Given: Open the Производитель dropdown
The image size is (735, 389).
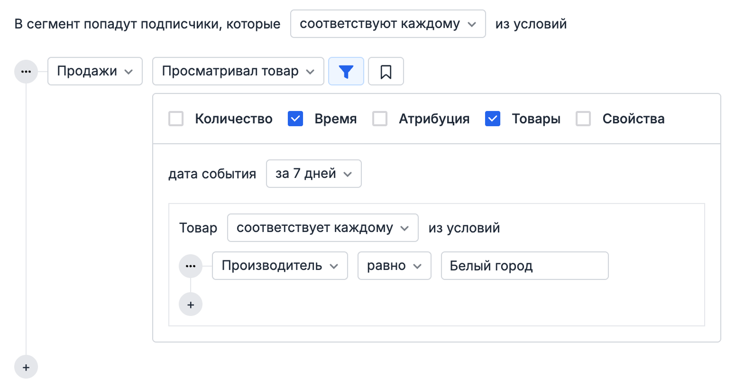Looking at the screenshot, I should (x=279, y=266).
